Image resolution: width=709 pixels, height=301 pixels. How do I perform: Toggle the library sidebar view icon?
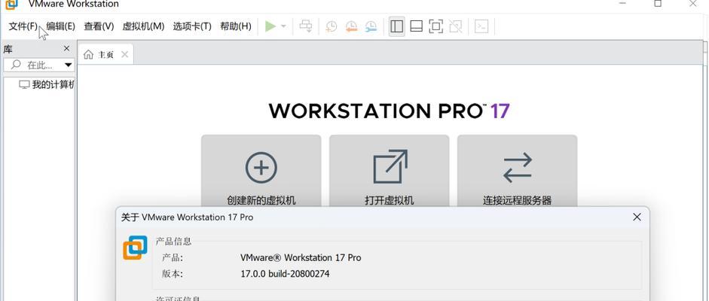pos(396,26)
